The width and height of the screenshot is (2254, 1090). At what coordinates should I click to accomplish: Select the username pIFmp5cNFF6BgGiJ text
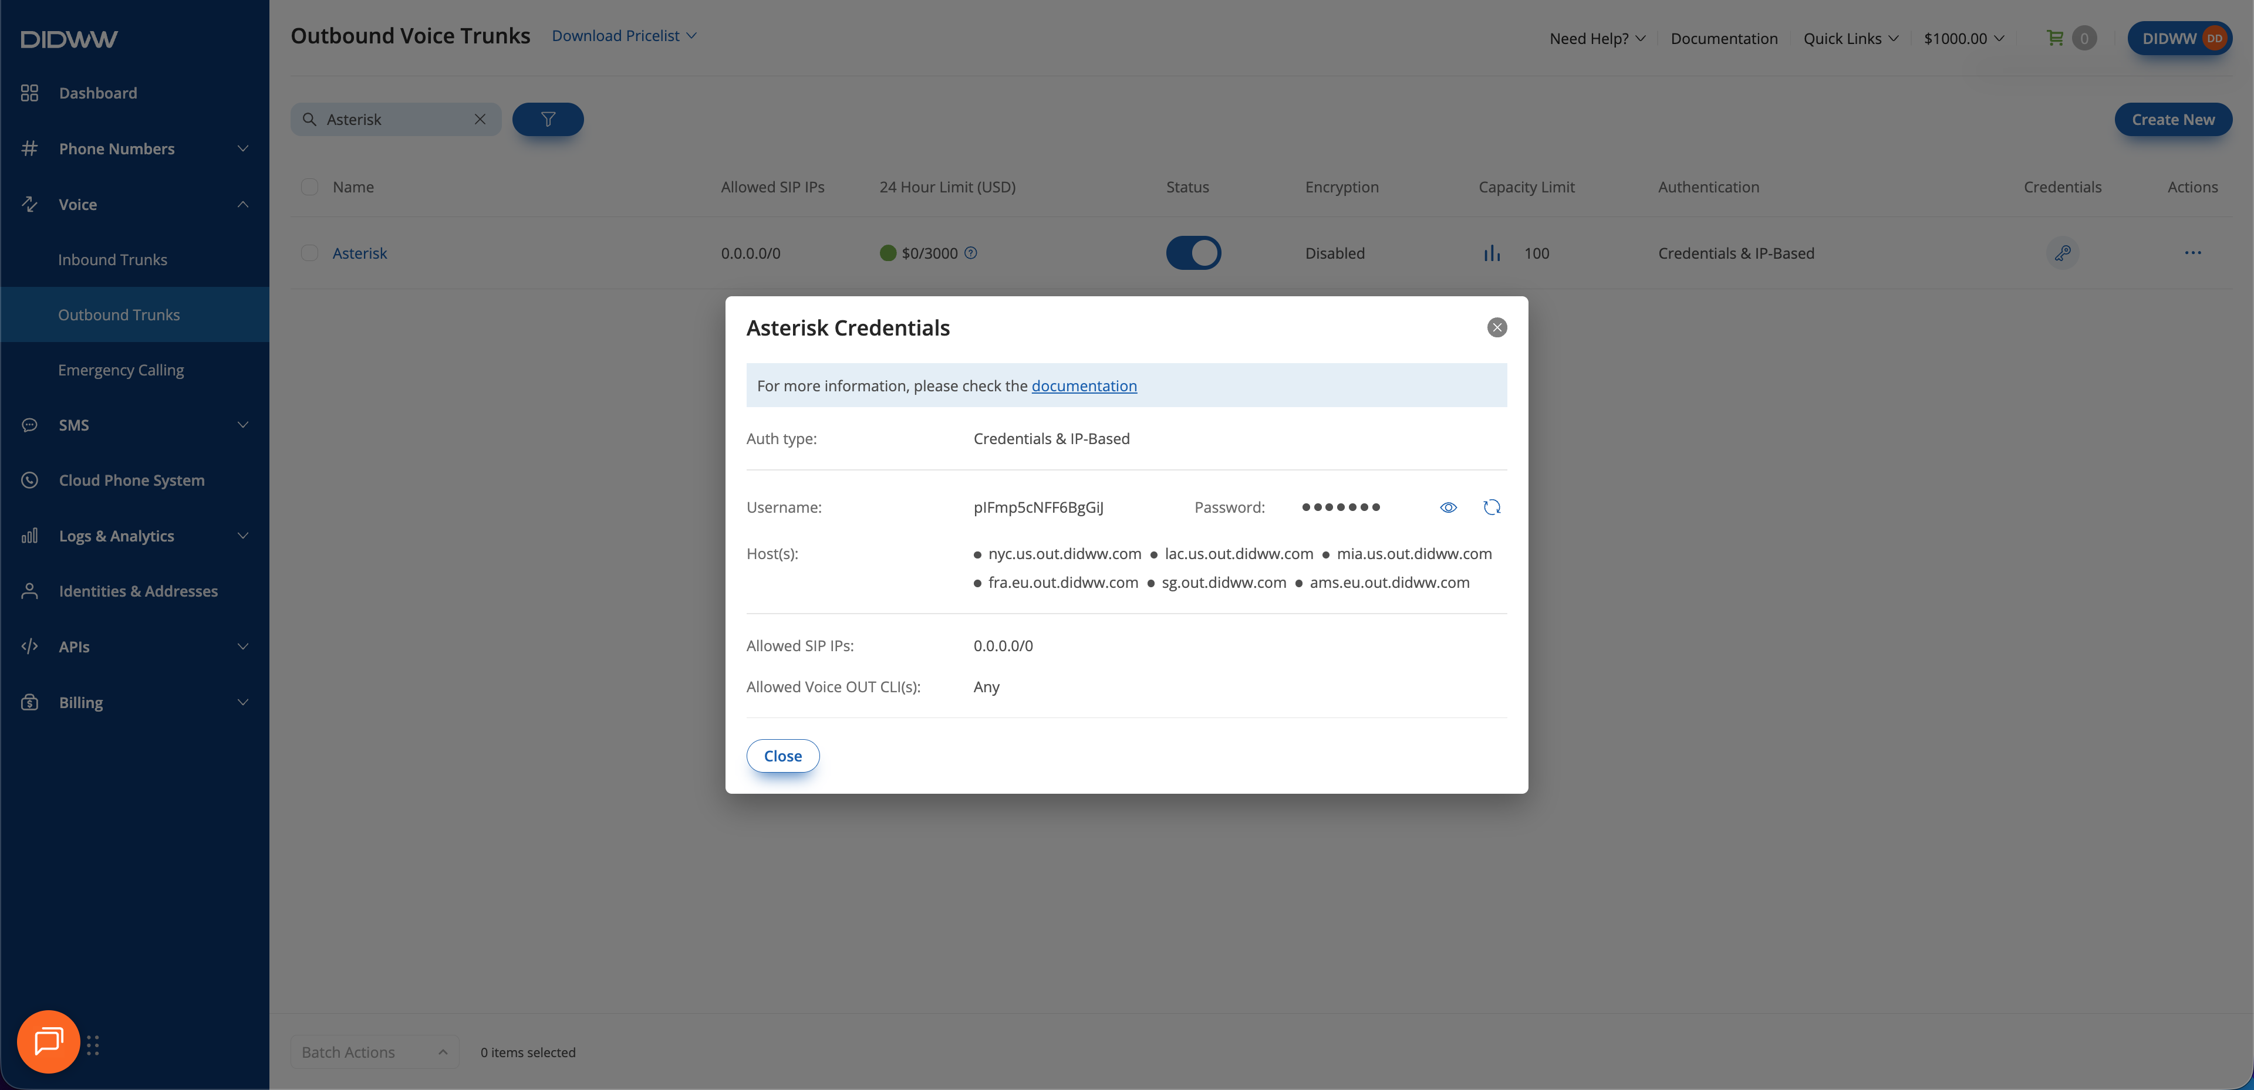[x=1038, y=507]
